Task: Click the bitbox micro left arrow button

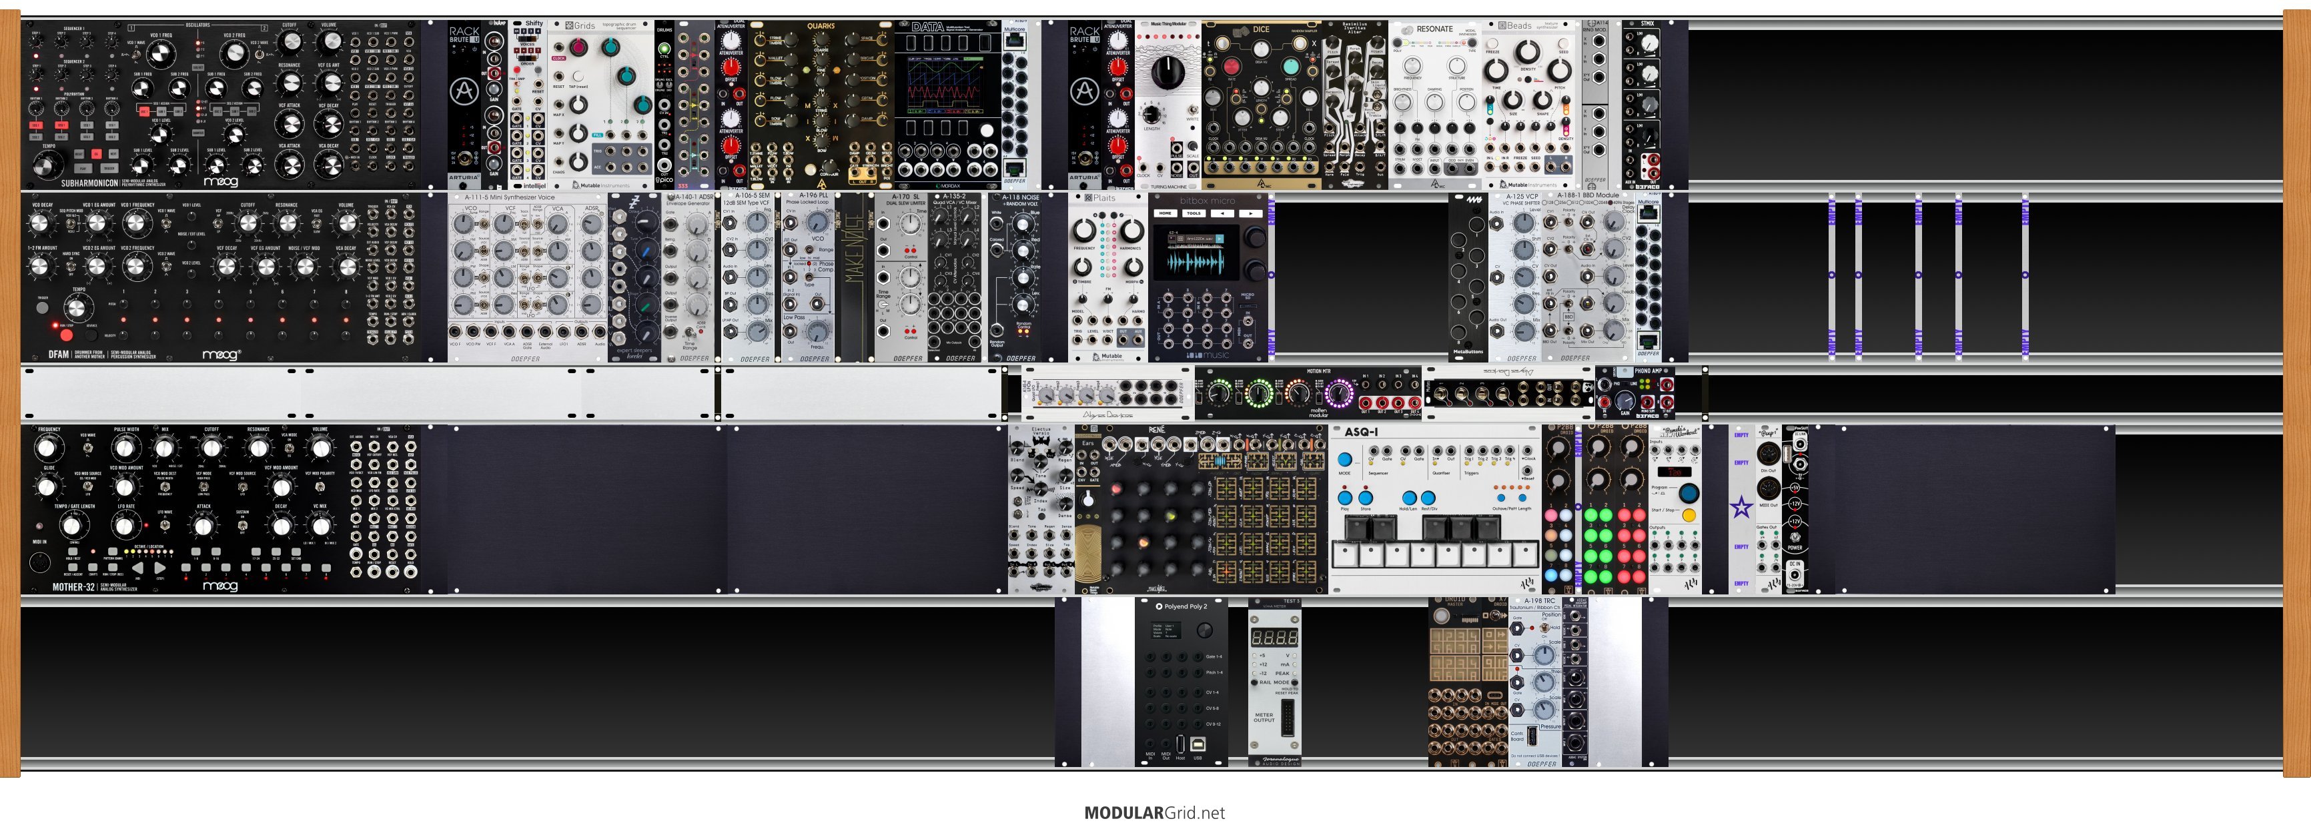Action: [1222, 213]
